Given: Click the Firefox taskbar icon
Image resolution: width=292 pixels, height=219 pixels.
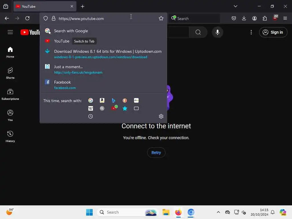Looking at the screenshot, I should pyautogui.click(x=178, y=212).
